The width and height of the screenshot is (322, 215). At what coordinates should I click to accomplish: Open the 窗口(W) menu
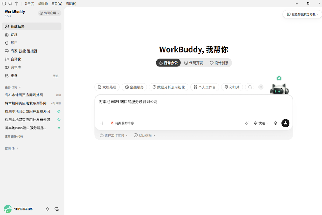[57, 4]
